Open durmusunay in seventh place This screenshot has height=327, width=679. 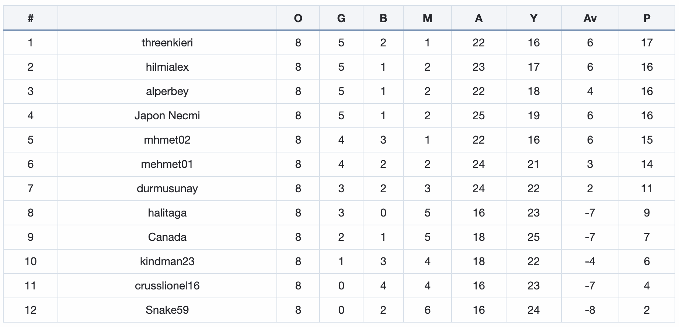[167, 189]
